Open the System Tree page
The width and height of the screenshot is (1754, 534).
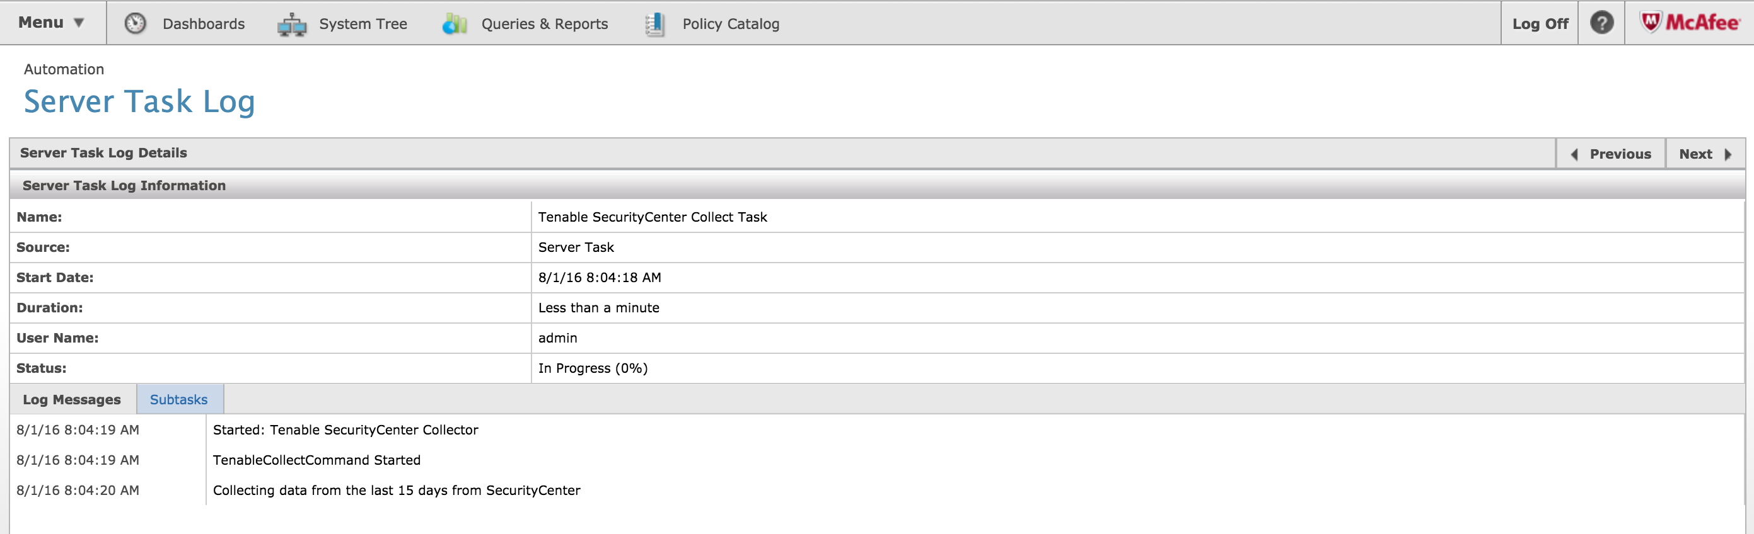tap(363, 24)
